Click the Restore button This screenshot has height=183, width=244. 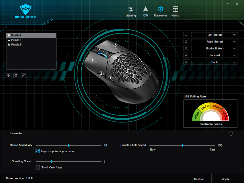click(199, 179)
